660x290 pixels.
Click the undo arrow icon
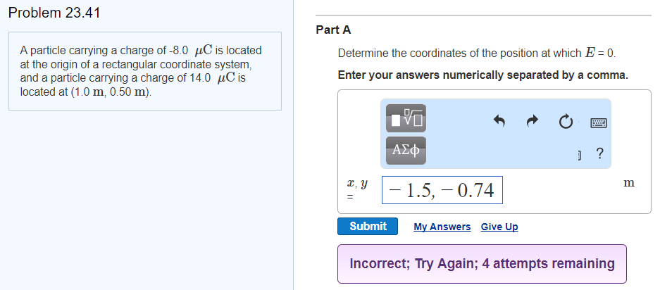tap(499, 122)
